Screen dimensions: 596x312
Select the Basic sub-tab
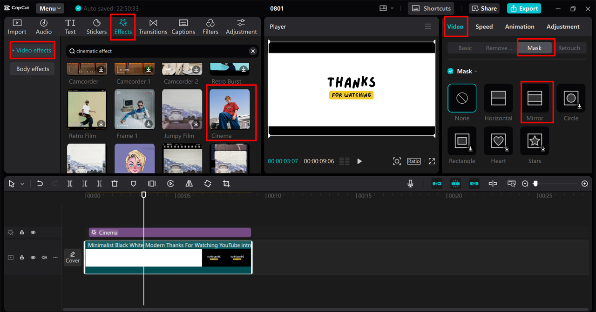[x=465, y=48]
